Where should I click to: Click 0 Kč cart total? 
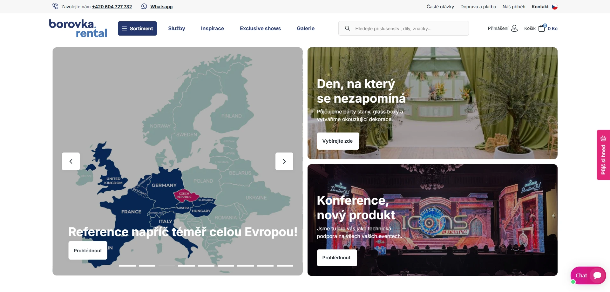[552, 29]
